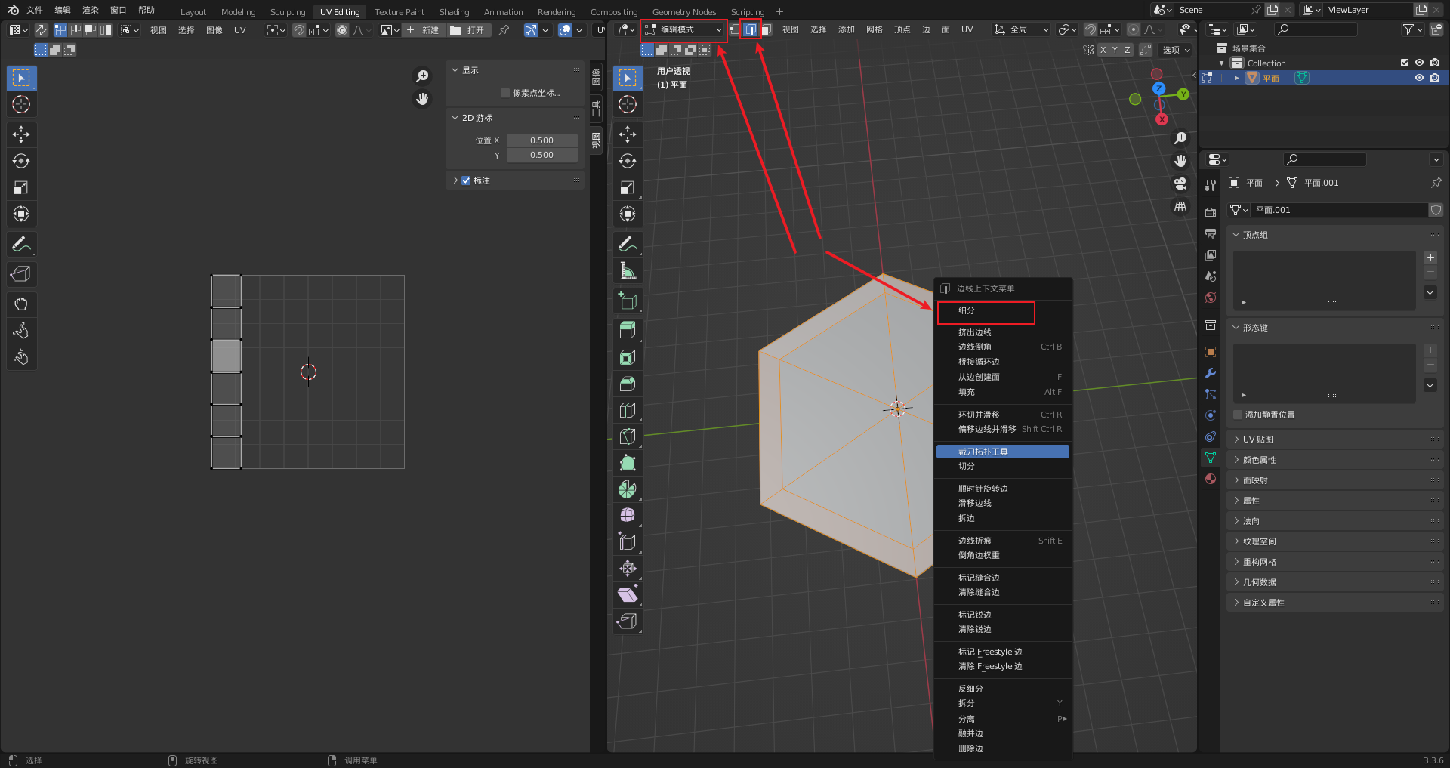1450x768 pixels.
Task: Click the 位置 X value field
Action: click(x=541, y=140)
